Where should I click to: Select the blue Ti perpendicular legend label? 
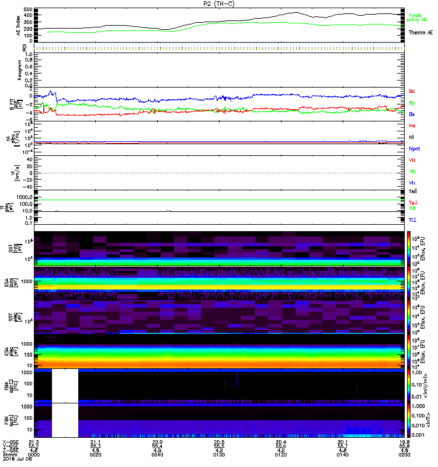(412, 220)
